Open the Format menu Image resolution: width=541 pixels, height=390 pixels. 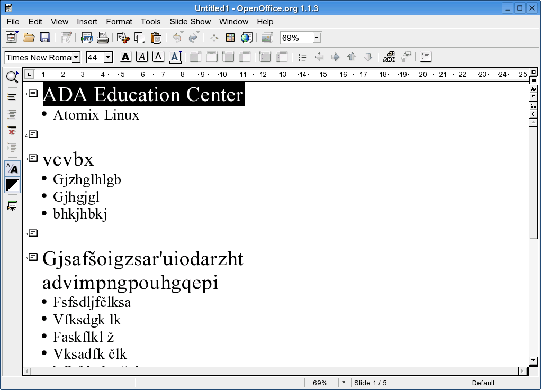pos(119,22)
